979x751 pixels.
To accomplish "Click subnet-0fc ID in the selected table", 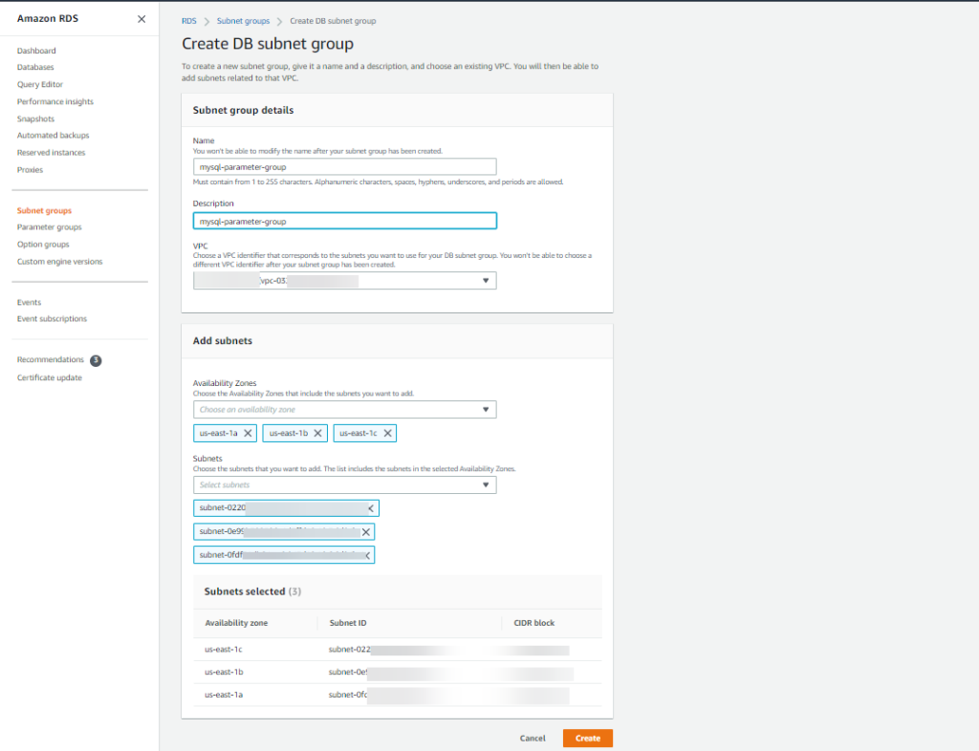I will click(x=348, y=695).
